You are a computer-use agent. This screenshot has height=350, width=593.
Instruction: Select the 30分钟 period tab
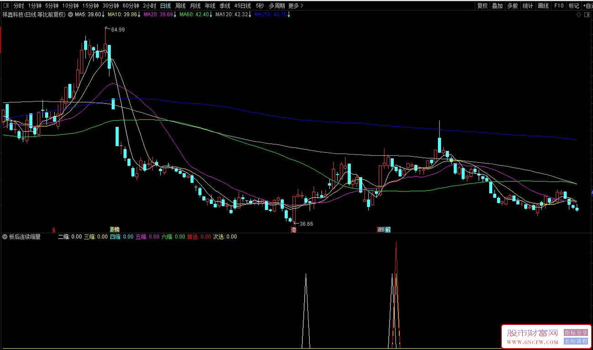point(110,6)
